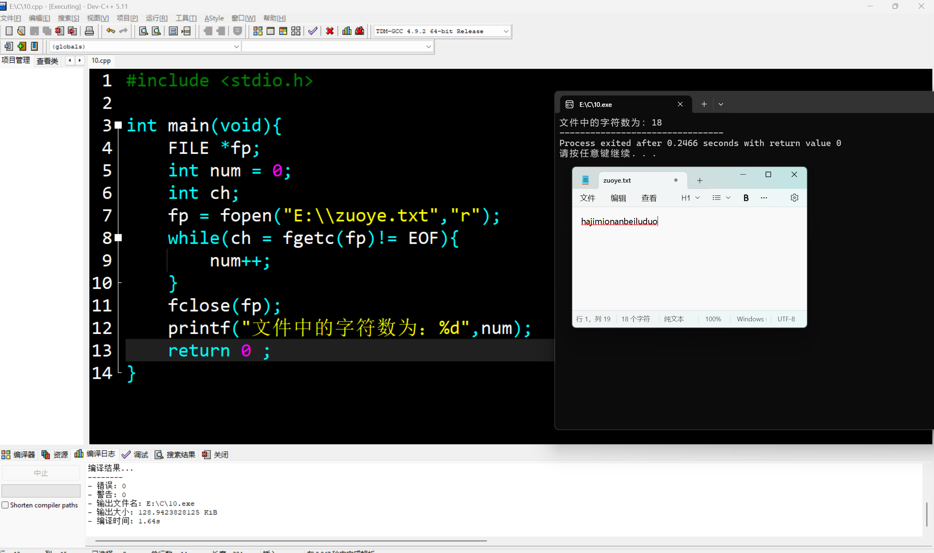This screenshot has height=553, width=934.
Task: Toggle bold formatting in Notepad
Action: point(746,198)
